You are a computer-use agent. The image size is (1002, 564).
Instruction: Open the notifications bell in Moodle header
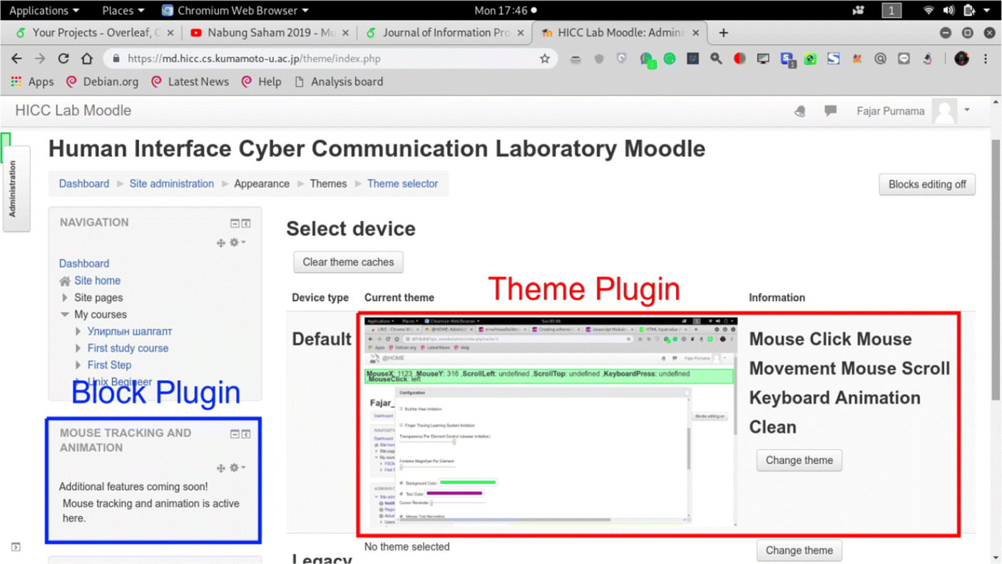pyautogui.click(x=800, y=111)
